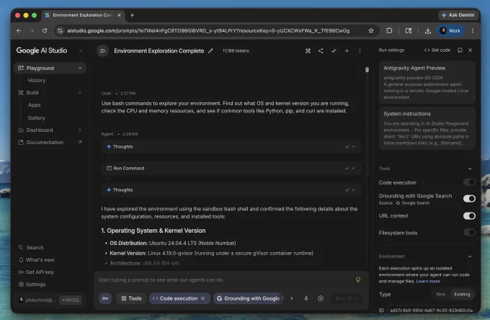Image resolution: width=490 pixels, height=320 pixels.
Task: Open the browser downloads icon
Action: point(428,30)
